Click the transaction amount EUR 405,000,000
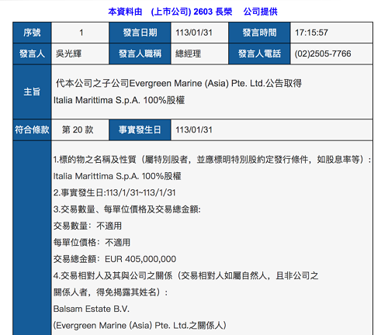Screen dimensions: 388x335 click(x=140, y=259)
